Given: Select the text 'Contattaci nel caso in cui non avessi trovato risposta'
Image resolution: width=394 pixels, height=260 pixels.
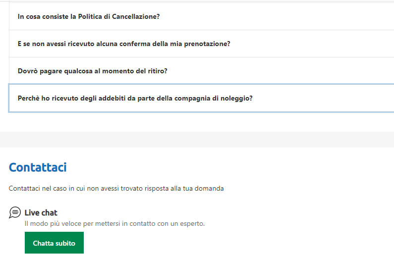Looking at the screenshot, I should click(89, 188).
